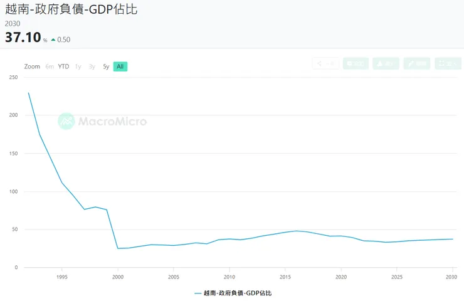Image resolution: width=464 pixels, height=306 pixels.
Task: Click the 2000 label on the x-axis
Action: tap(118, 277)
